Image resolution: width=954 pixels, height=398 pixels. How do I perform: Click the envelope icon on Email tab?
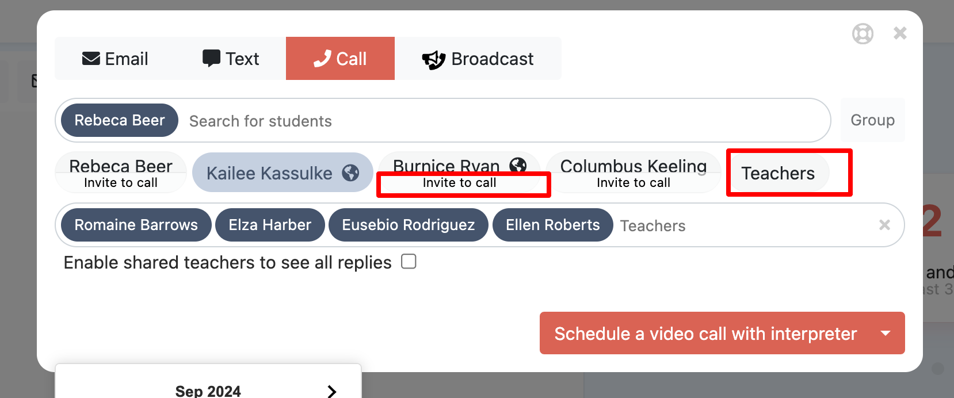[x=91, y=59]
